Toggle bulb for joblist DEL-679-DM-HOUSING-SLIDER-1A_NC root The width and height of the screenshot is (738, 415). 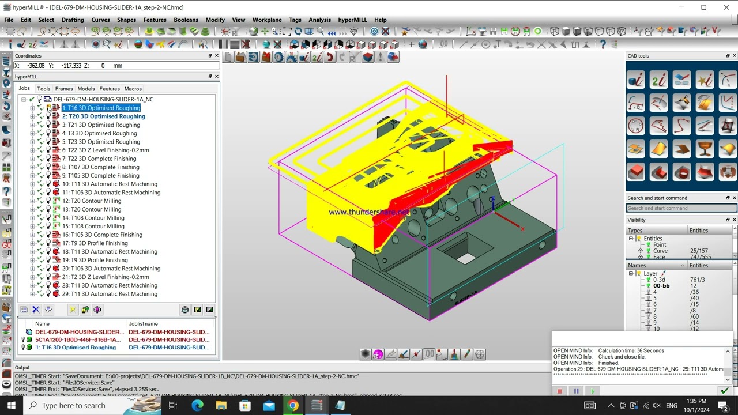pyautogui.click(x=40, y=99)
